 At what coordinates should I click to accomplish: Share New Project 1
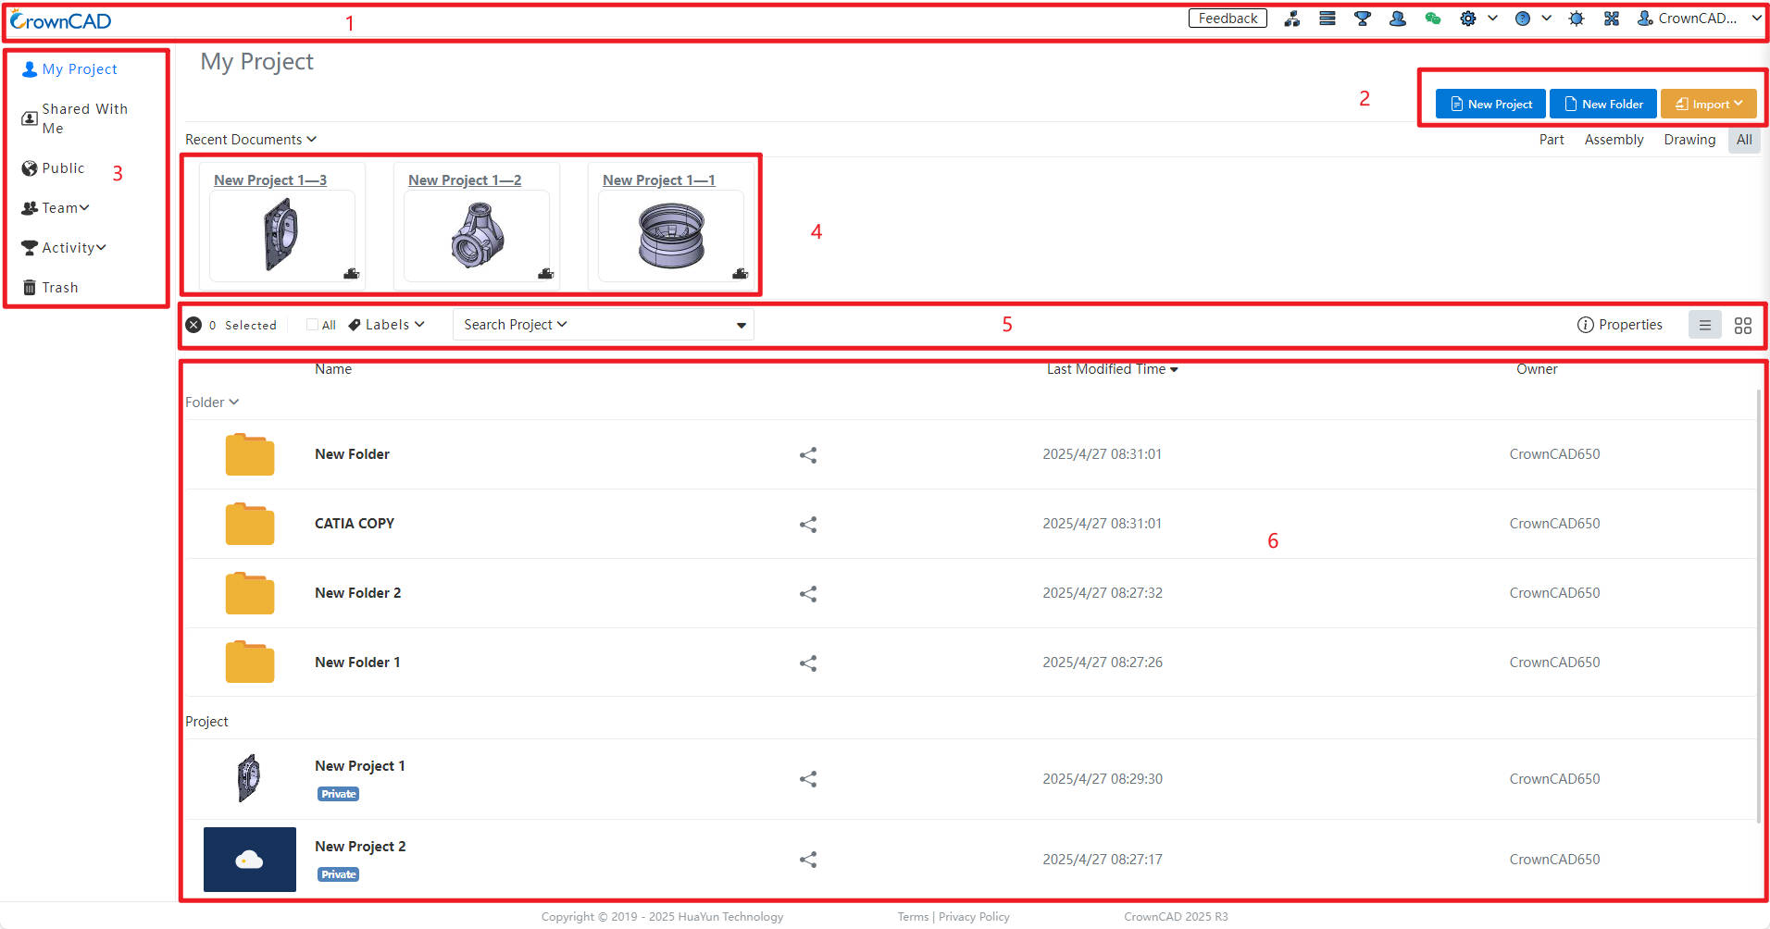(x=808, y=779)
